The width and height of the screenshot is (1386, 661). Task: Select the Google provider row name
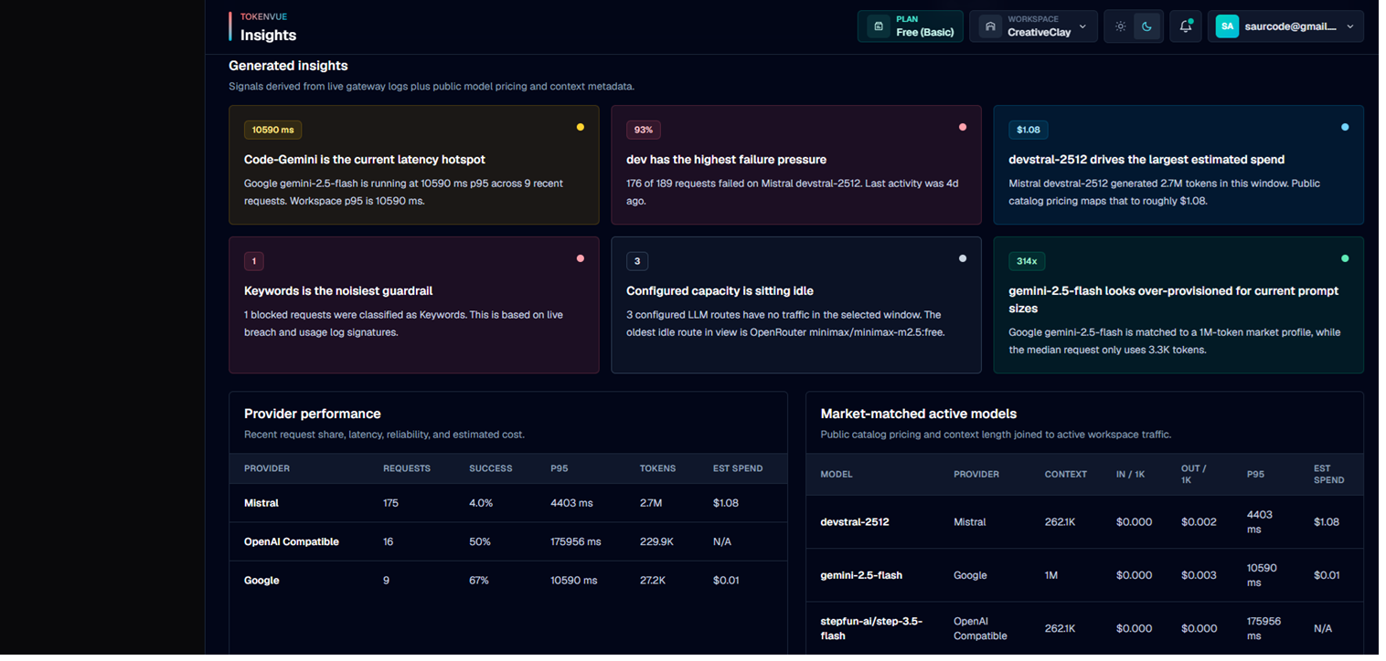(x=261, y=580)
